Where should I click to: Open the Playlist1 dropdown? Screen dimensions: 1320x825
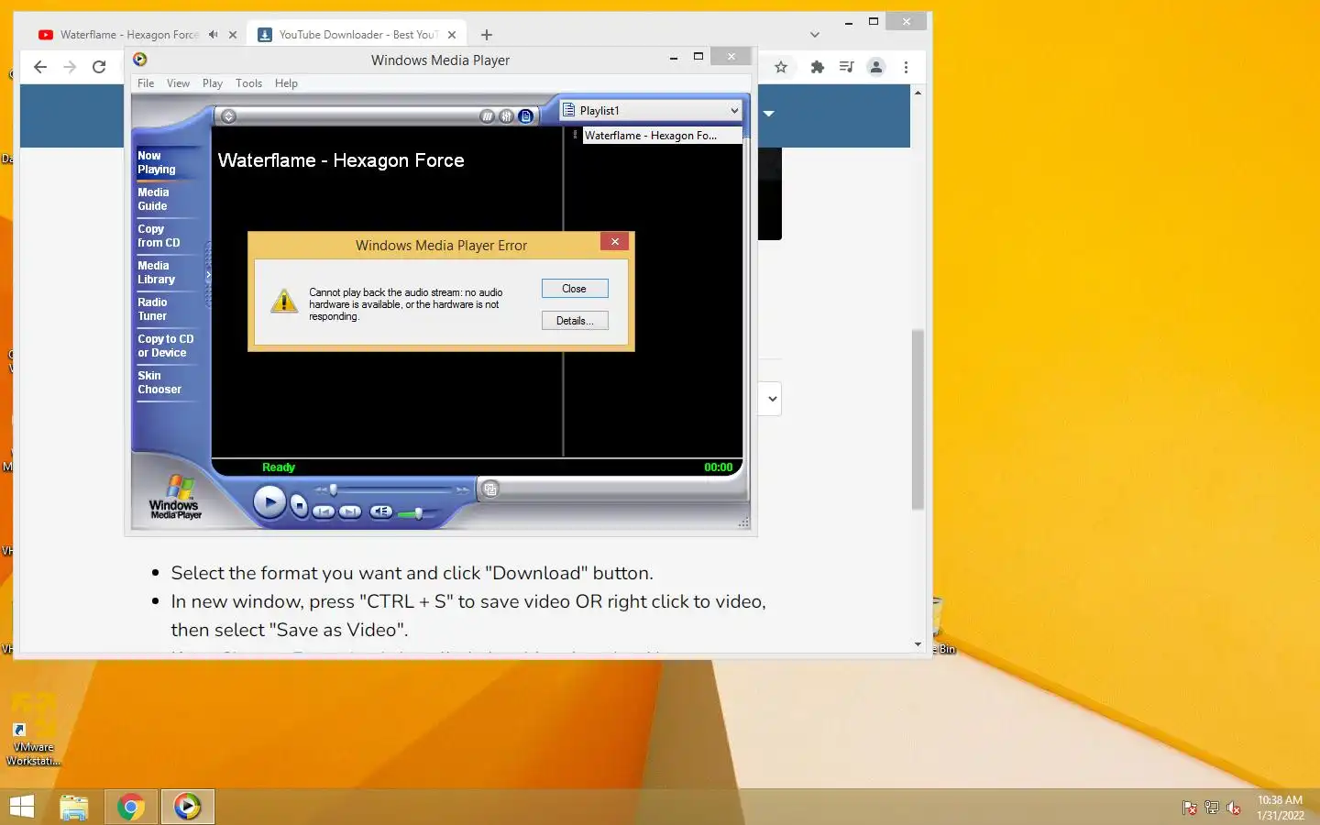pos(650,110)
